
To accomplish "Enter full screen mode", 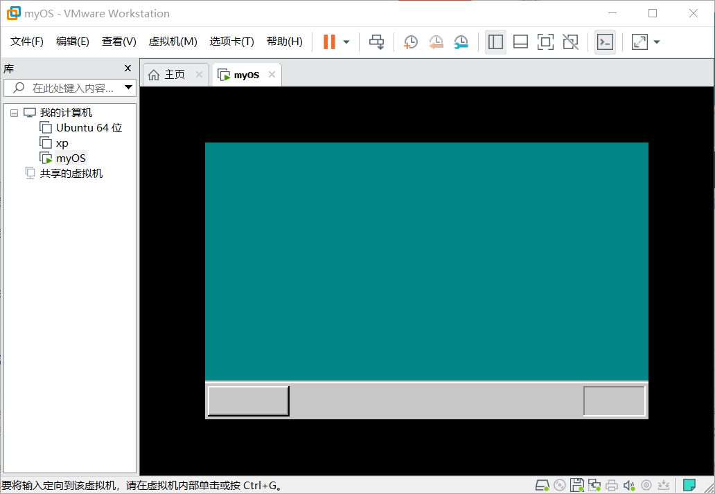I will [545, 42].
